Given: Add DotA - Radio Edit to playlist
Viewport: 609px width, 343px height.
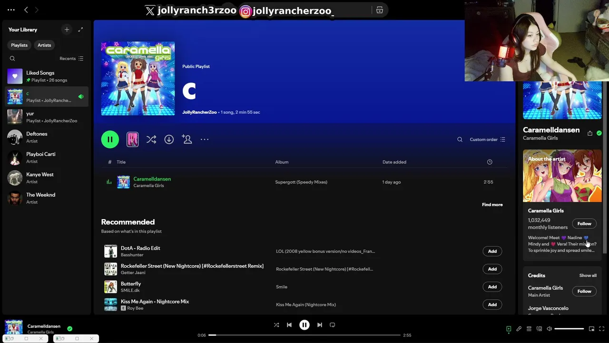Looking at the screenshot, I should point(492,251).
